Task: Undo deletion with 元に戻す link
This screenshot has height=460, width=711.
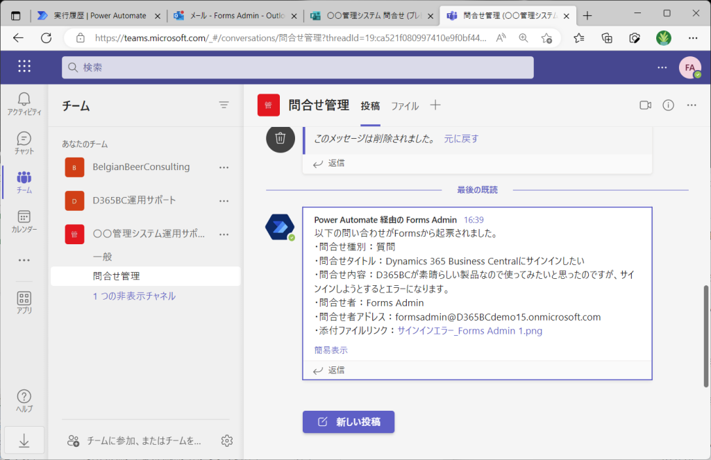Action: [461, 139]
